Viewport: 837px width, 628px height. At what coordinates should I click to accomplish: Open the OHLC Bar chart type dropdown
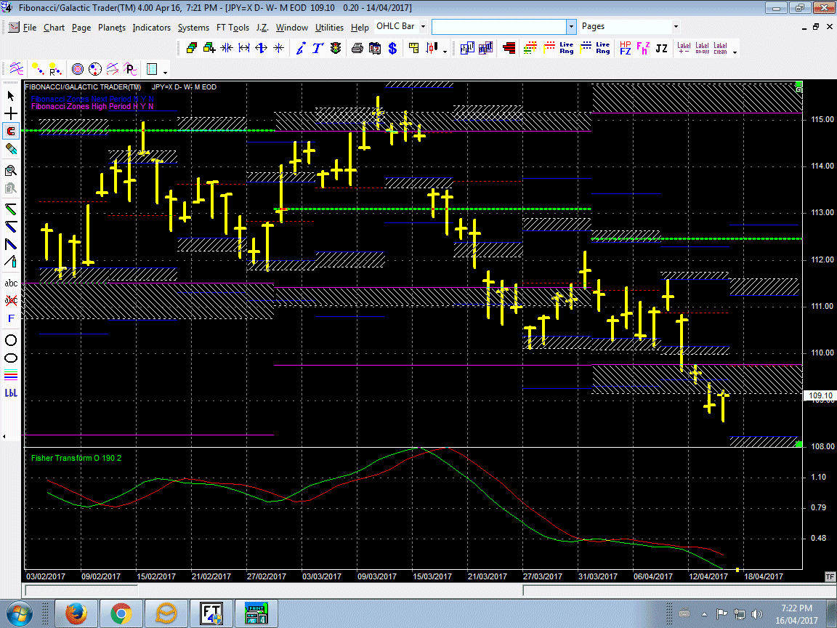pos(423,26)
